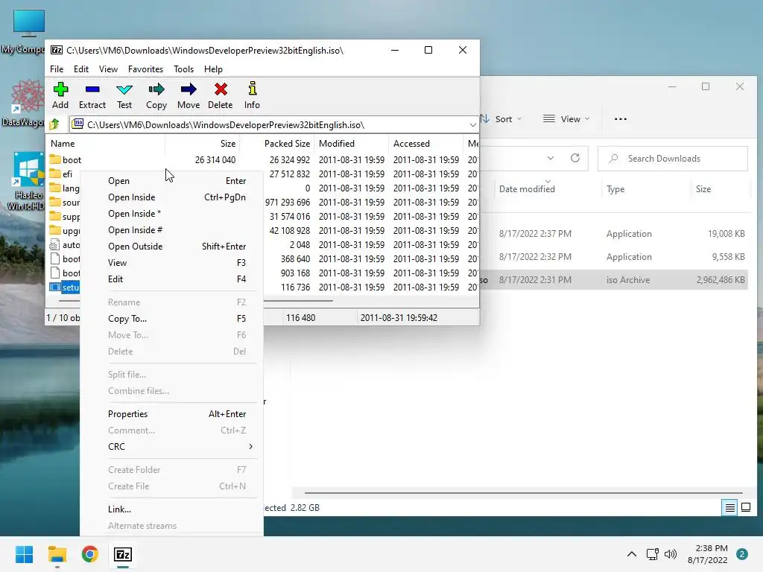763x572 pixels.
Task: Select the iso Archive row in Explorer
Action: click(x=614, y=280)
